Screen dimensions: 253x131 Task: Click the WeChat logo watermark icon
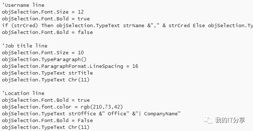208,120
